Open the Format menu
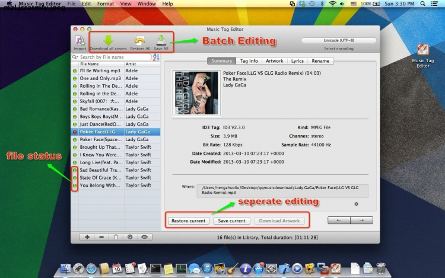The height and width of the screenshot is (278, 445). click(x=105, y=4)
